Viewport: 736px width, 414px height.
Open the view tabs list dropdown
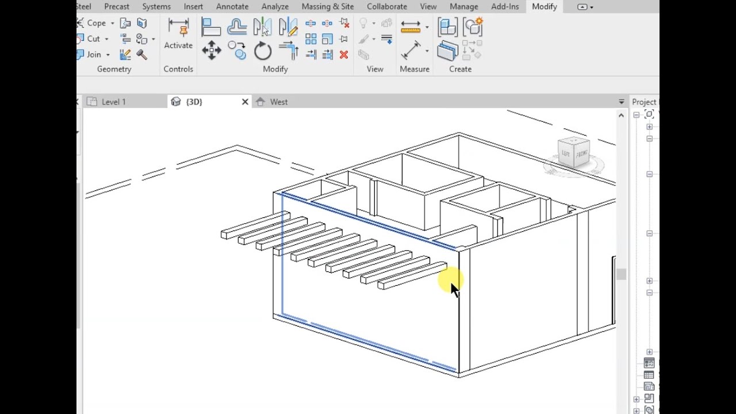click(x=621, y=102)
